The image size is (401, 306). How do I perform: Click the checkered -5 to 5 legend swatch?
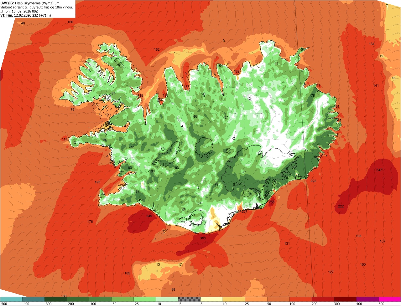coord(189,299)
